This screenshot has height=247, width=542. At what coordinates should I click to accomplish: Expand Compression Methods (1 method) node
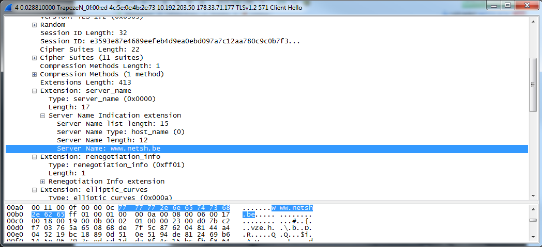34,74
